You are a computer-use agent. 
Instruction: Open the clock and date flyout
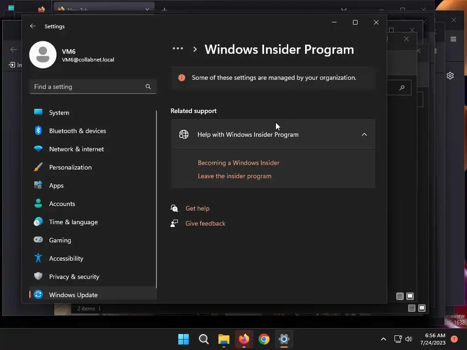433,339
